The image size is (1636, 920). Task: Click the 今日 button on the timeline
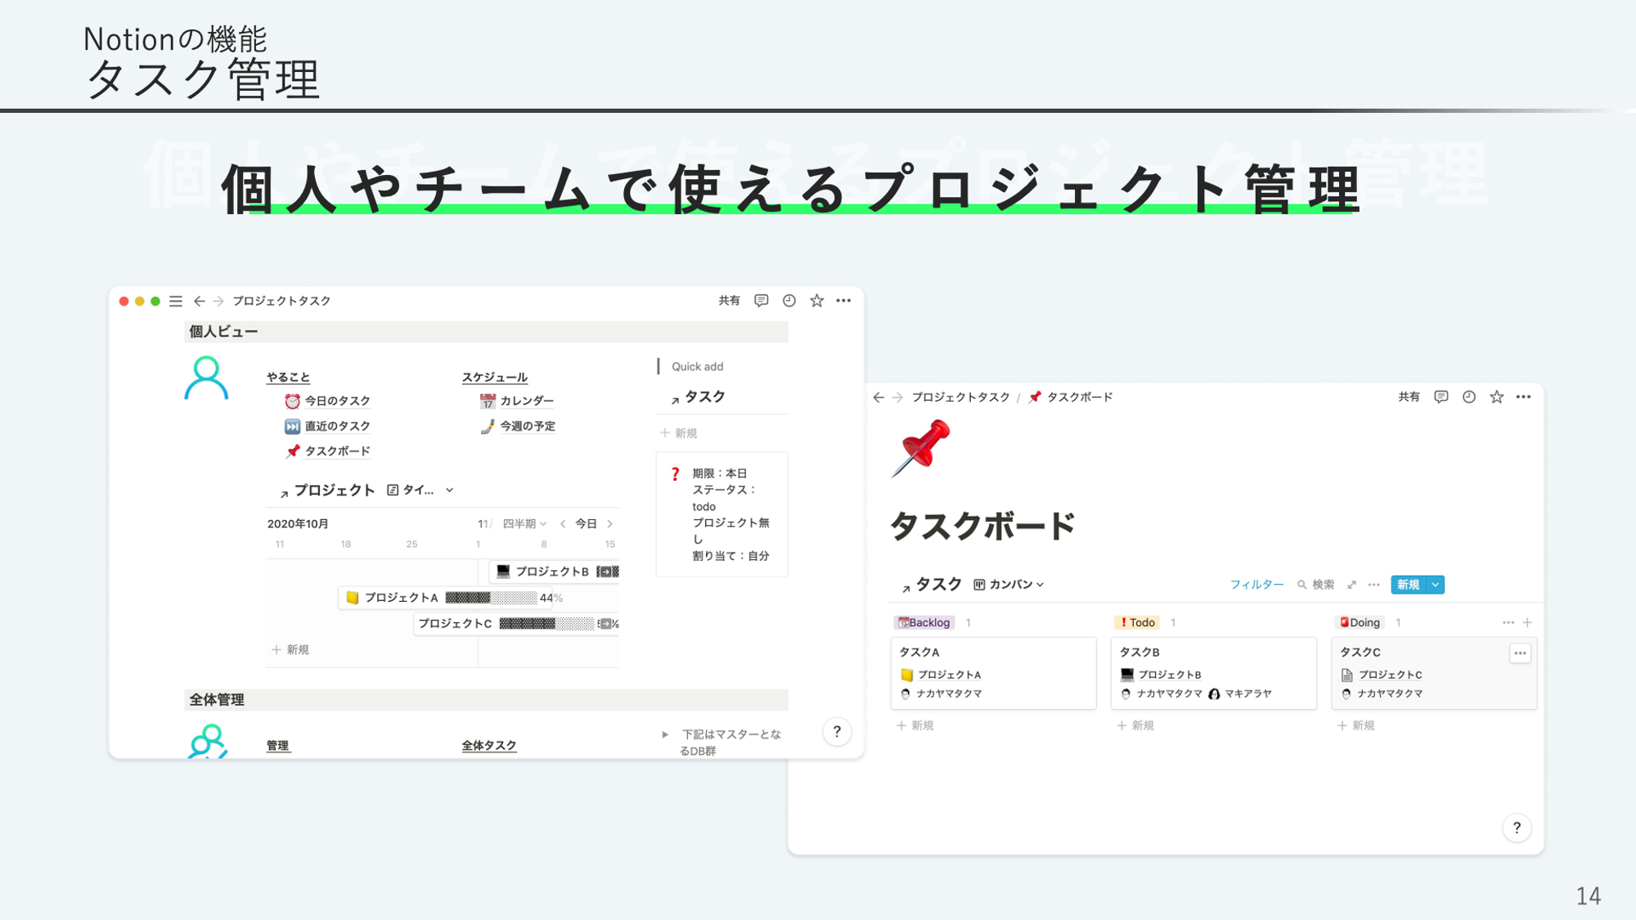coord(586,523)
